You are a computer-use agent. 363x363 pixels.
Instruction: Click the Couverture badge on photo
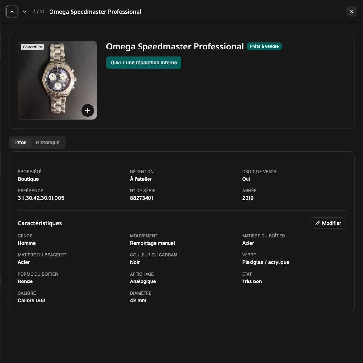[x=32, y=47]
